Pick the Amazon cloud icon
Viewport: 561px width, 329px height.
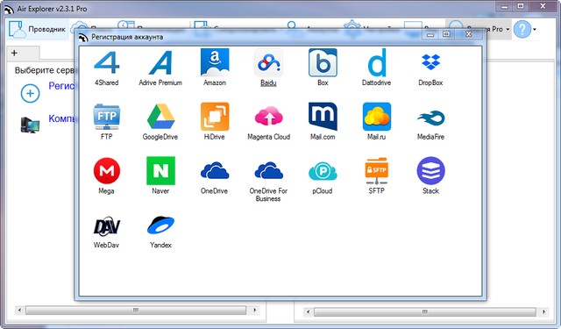215,62
